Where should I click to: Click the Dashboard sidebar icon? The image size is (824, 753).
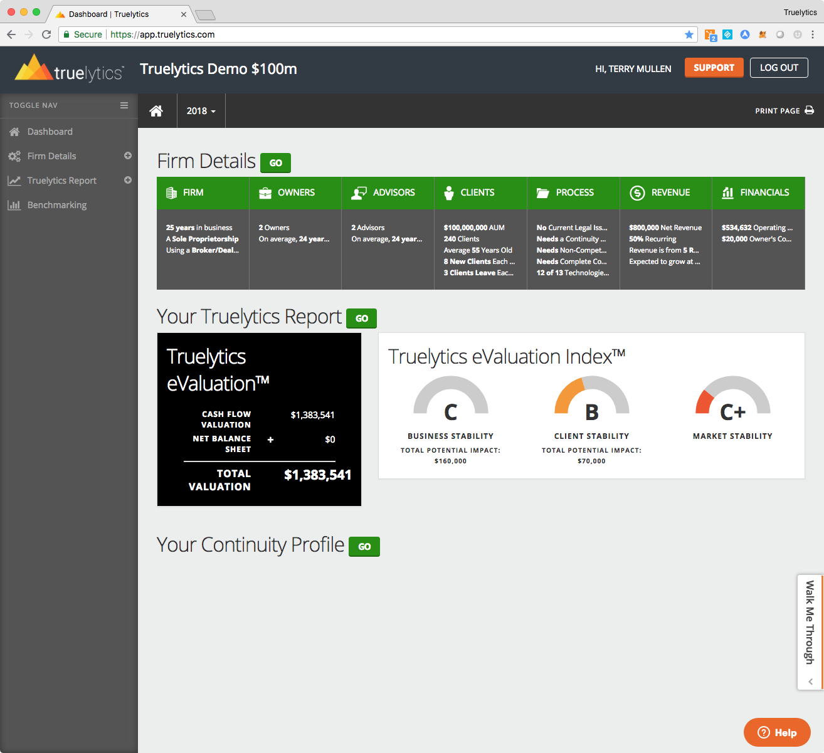[x=14, y=132]
